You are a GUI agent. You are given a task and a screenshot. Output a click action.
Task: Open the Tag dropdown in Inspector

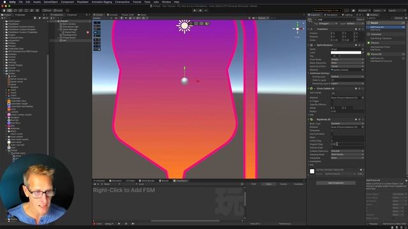coord(328,24)
